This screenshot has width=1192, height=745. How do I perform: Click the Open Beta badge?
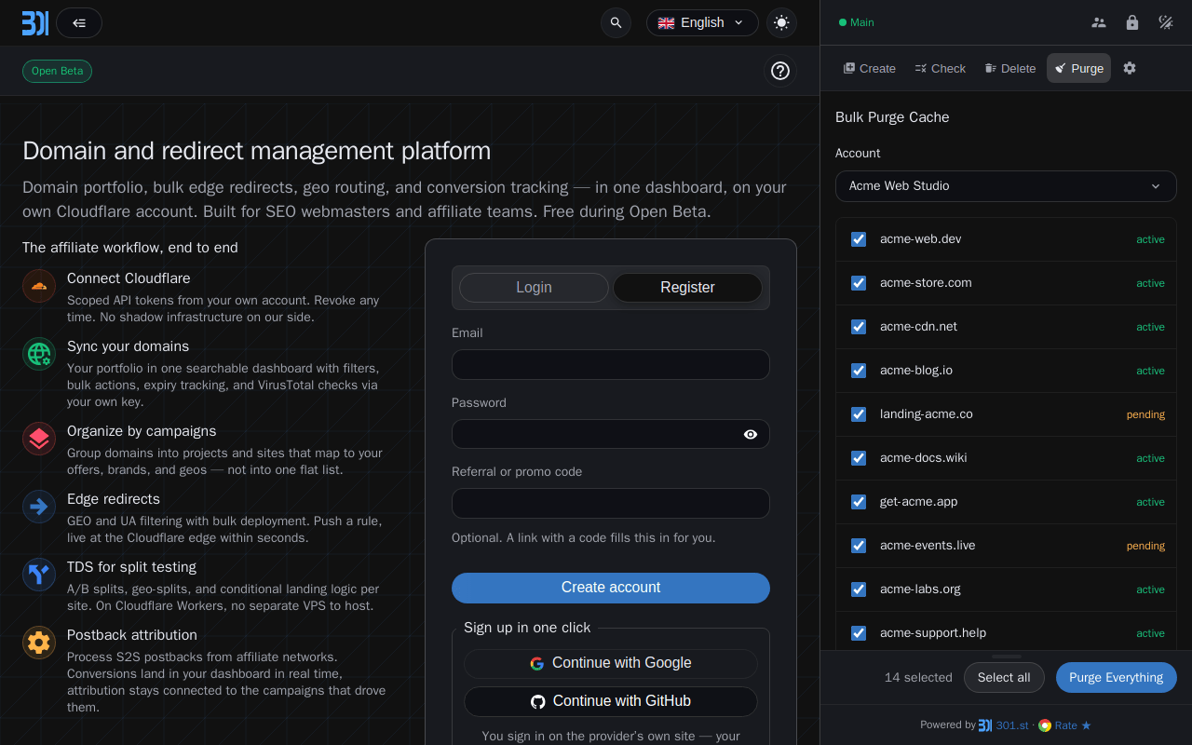[57, 72]
